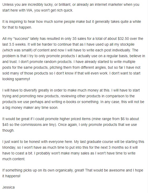Click the word "awesome"
This screenshot has height=193, width=148.
(x=117, y=170)
